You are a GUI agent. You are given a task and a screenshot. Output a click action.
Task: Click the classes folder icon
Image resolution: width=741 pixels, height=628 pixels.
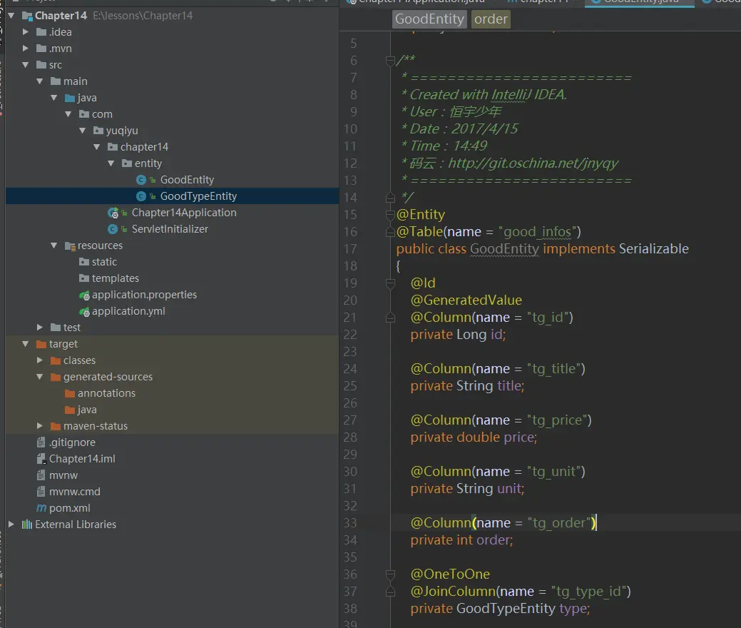pos(56,360)
